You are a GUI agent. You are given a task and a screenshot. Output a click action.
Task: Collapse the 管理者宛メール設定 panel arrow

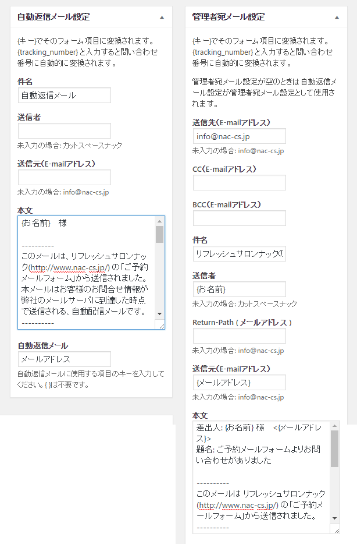tap(337, 17)
